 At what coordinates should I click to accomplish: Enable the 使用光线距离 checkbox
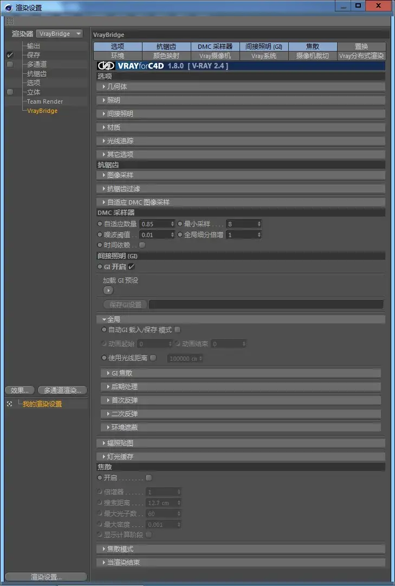click(x=153, y=358)
